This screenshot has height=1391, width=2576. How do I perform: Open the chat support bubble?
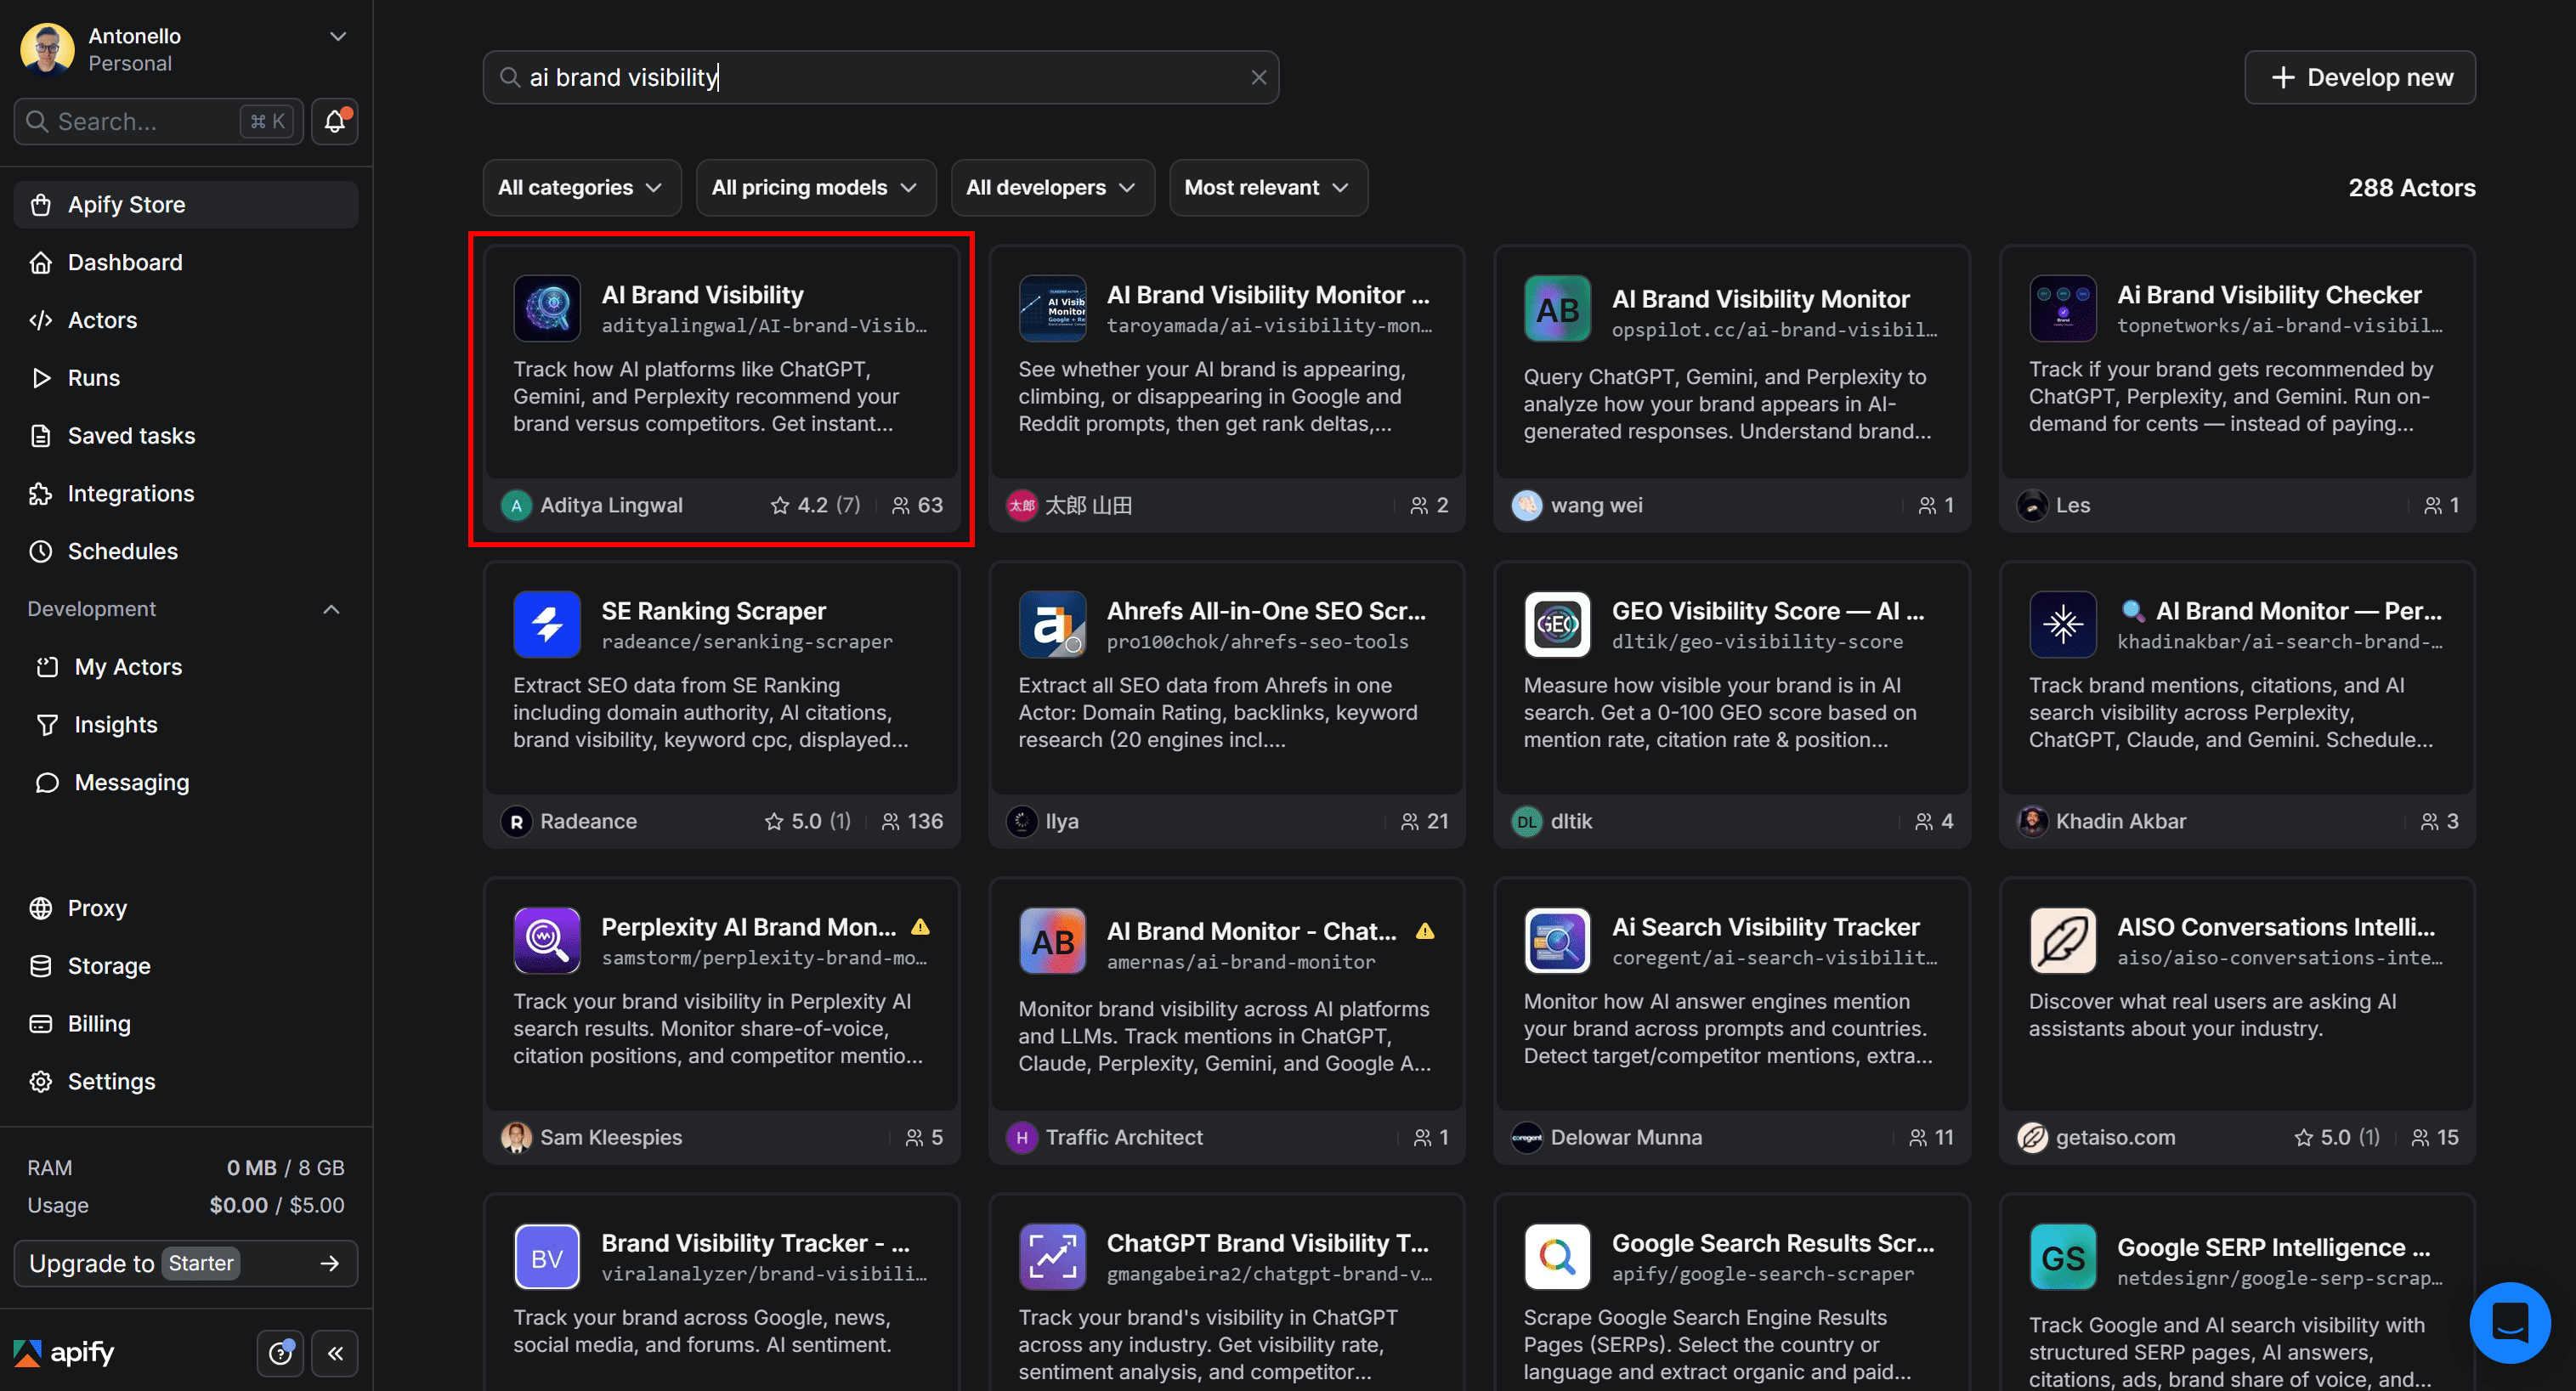[x=2509, y=1322]
